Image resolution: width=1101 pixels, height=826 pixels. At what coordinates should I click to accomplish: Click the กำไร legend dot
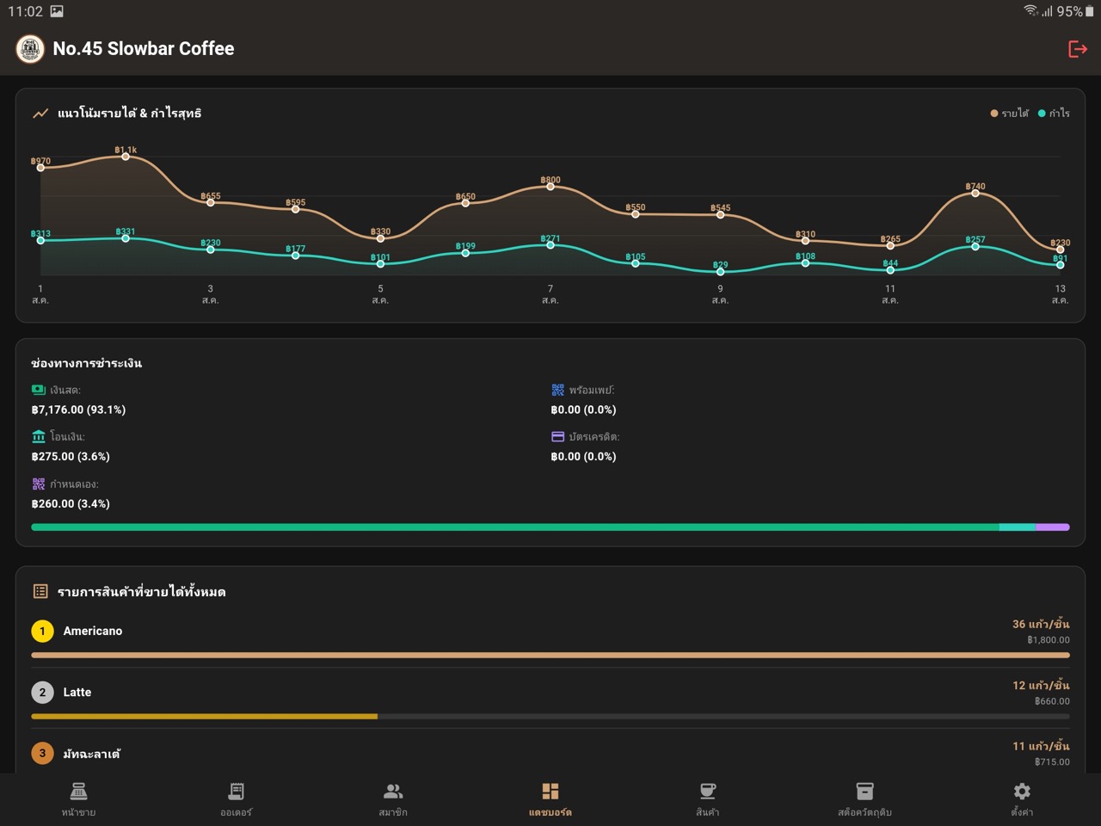[1042, 113]
